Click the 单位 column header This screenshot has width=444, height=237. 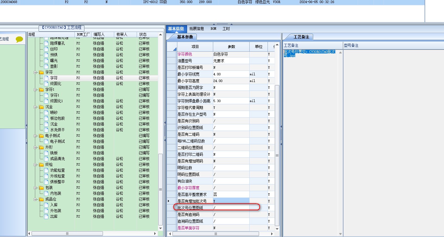click(259, 47)
